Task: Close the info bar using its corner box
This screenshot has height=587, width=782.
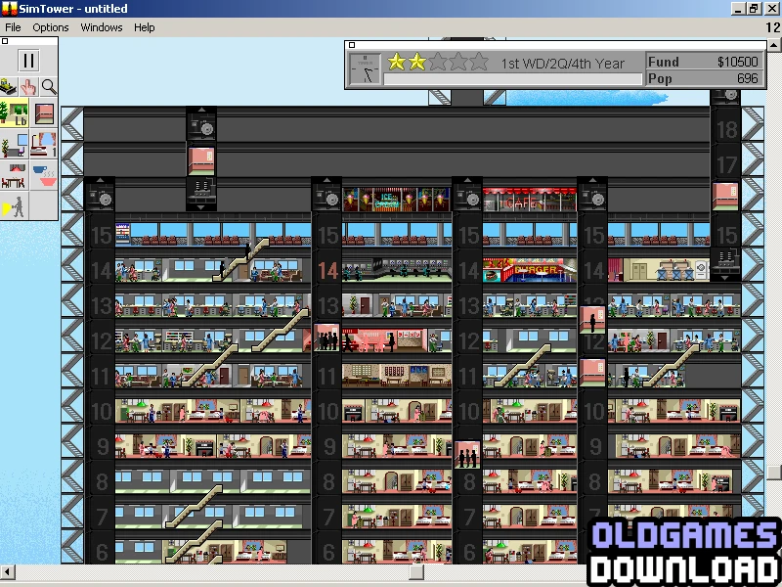Action: click(352, 45)
